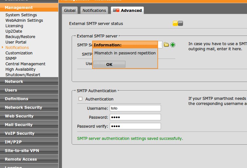
Task: Click the green plus icon to add SMTP host
Action: pyautogui.click(x=173, y=45)
